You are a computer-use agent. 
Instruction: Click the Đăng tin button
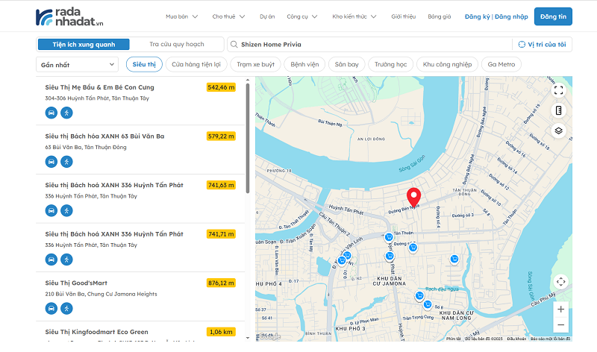click(x=553, y=16)
